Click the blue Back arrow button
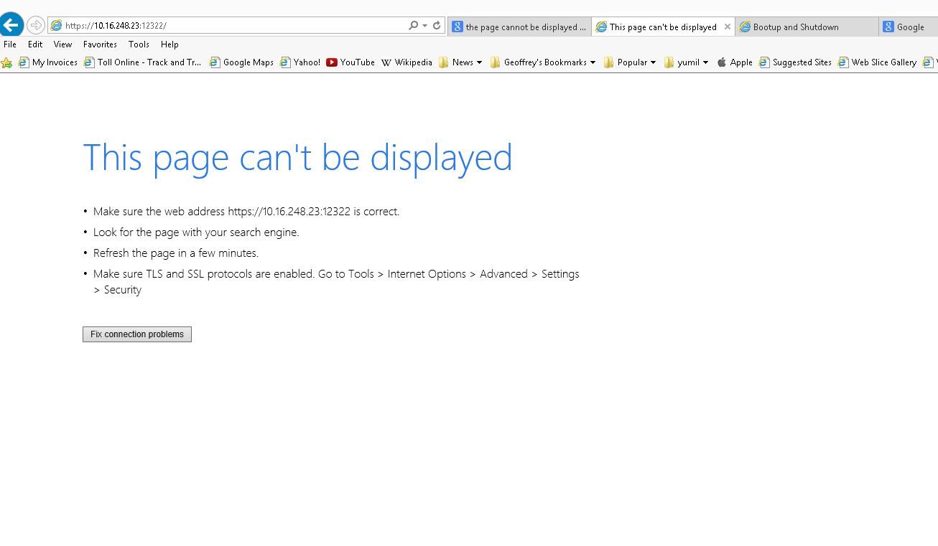Screen dimensions: 938x546 pos(11,25)
